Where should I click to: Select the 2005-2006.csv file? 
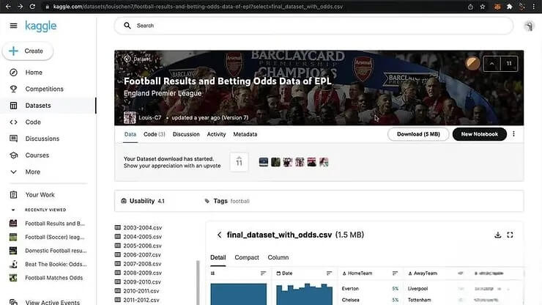(x=143, y=246)
